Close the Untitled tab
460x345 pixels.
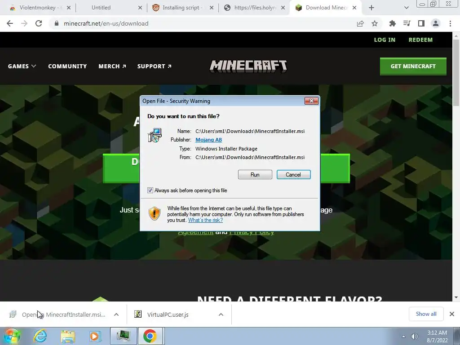coord(140,8)
